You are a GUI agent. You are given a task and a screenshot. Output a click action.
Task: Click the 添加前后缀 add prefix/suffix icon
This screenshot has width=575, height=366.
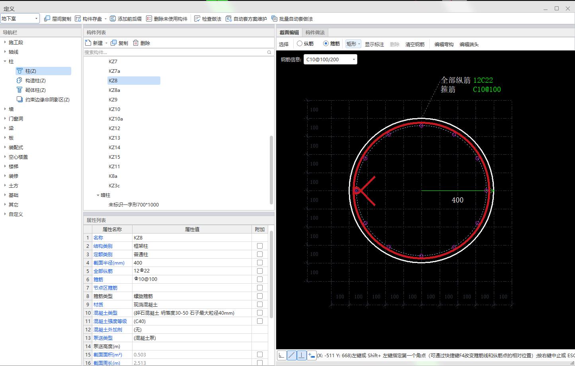click(x=113, y=19)
